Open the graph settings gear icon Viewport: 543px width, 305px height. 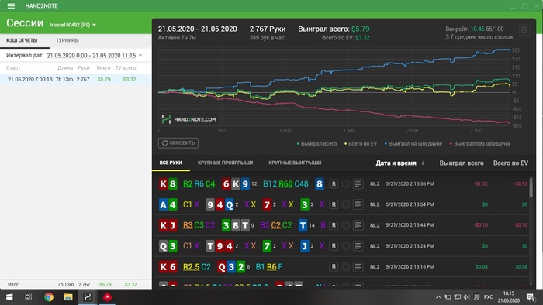[x=524, y=30]
